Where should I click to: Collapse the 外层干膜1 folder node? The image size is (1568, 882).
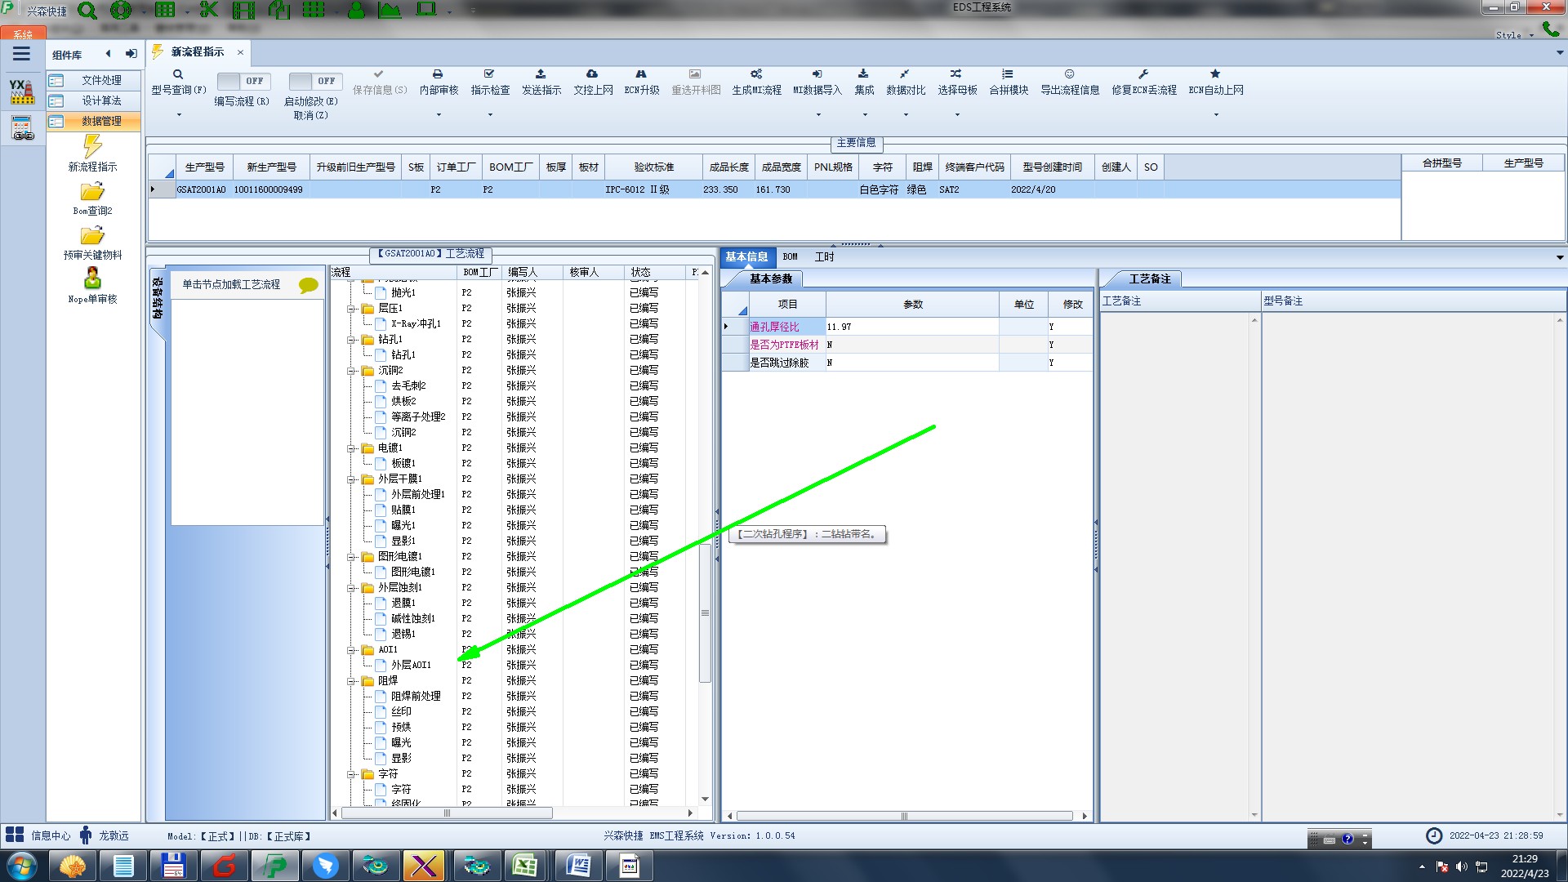coord(351,479)
